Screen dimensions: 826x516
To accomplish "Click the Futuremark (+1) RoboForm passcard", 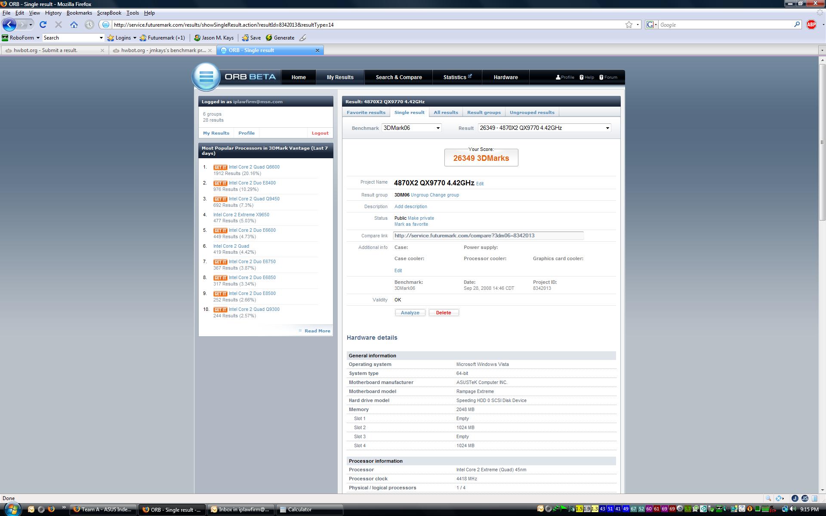I will tap(162, 38).
